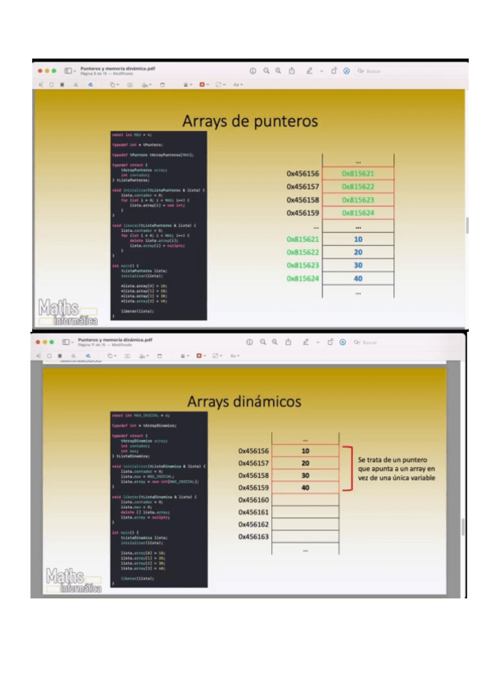Add a text box in Arrays de punteros window
The width and height of the screenshot is (491, 695).
click(x=130, y=84)
